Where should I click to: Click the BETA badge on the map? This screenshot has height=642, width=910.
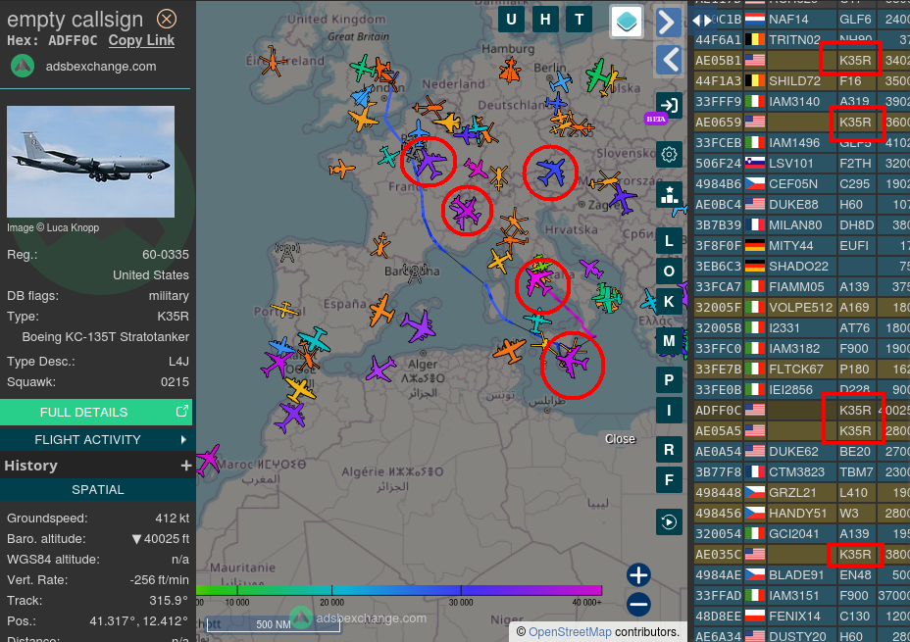pyautogui.click(x=656, y=119)
